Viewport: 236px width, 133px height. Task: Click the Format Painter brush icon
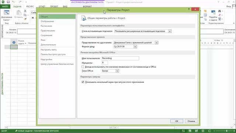click(x=25, y=19)
